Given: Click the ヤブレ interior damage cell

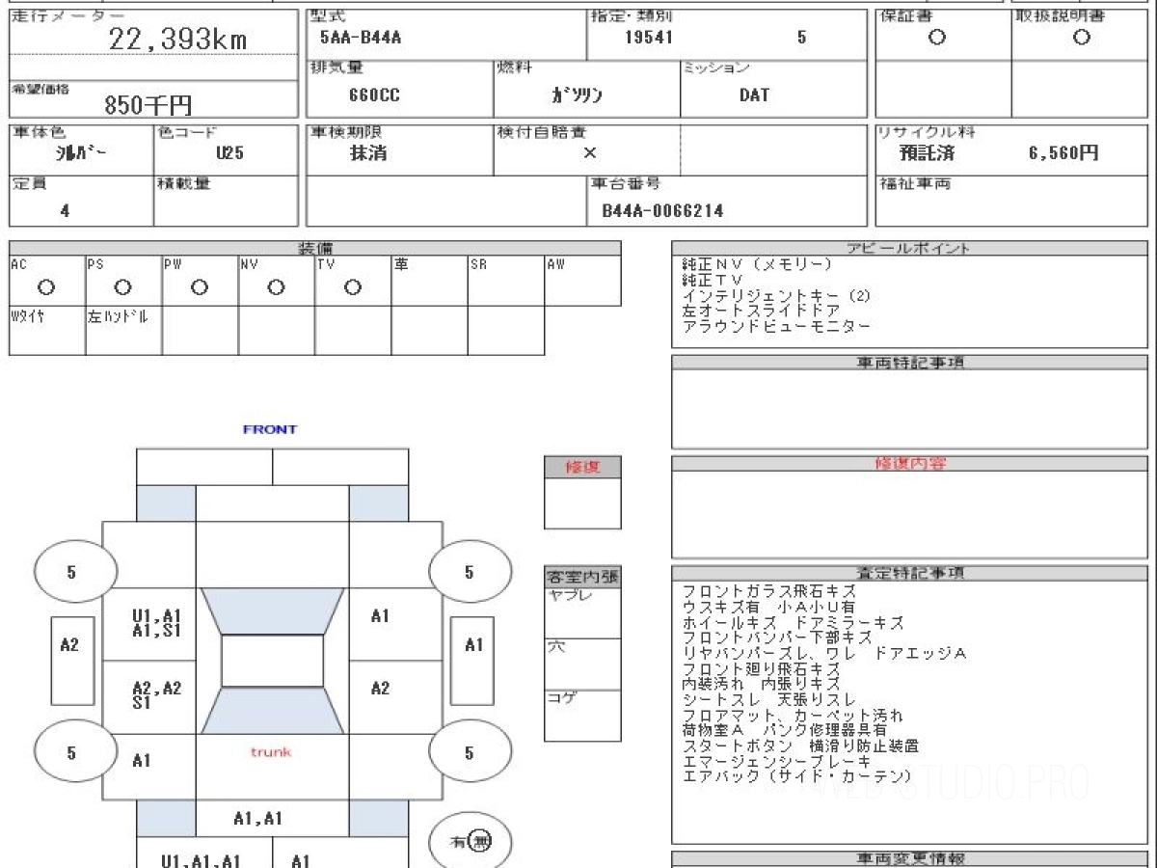Looking at the screenshot, I should [582, 612].
